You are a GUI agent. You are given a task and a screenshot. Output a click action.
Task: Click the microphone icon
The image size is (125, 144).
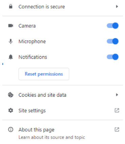click(x=11, y=41)
